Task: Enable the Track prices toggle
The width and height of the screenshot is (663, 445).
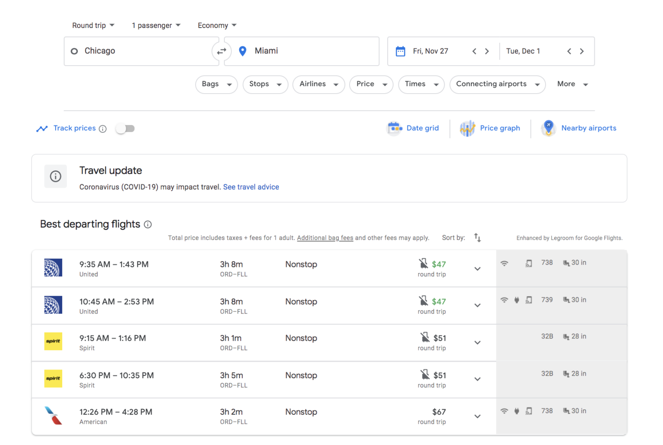Action: pyautogui.click(x=125, y=128)
